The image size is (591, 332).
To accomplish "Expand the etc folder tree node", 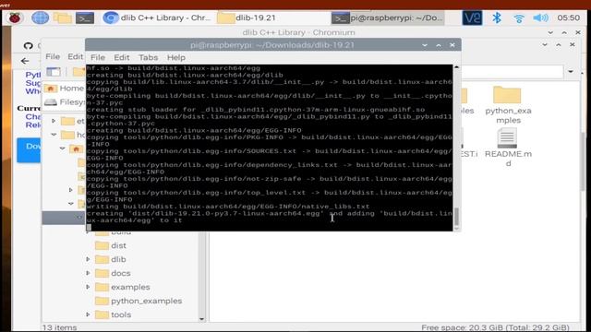I will 54,121.
